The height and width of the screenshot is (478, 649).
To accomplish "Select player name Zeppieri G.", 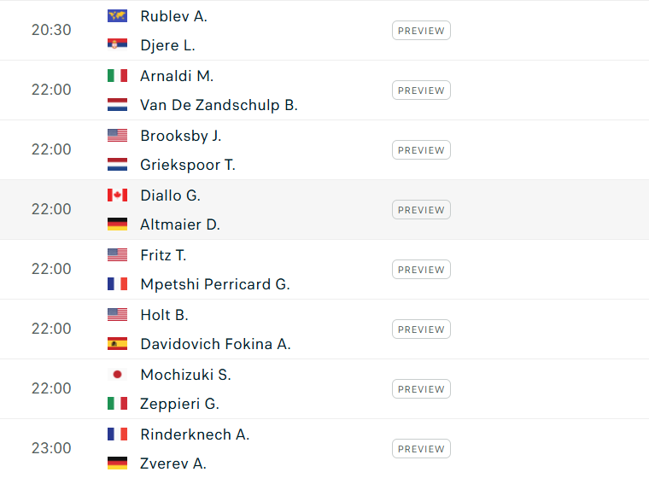I will click(x=179, y=404).
